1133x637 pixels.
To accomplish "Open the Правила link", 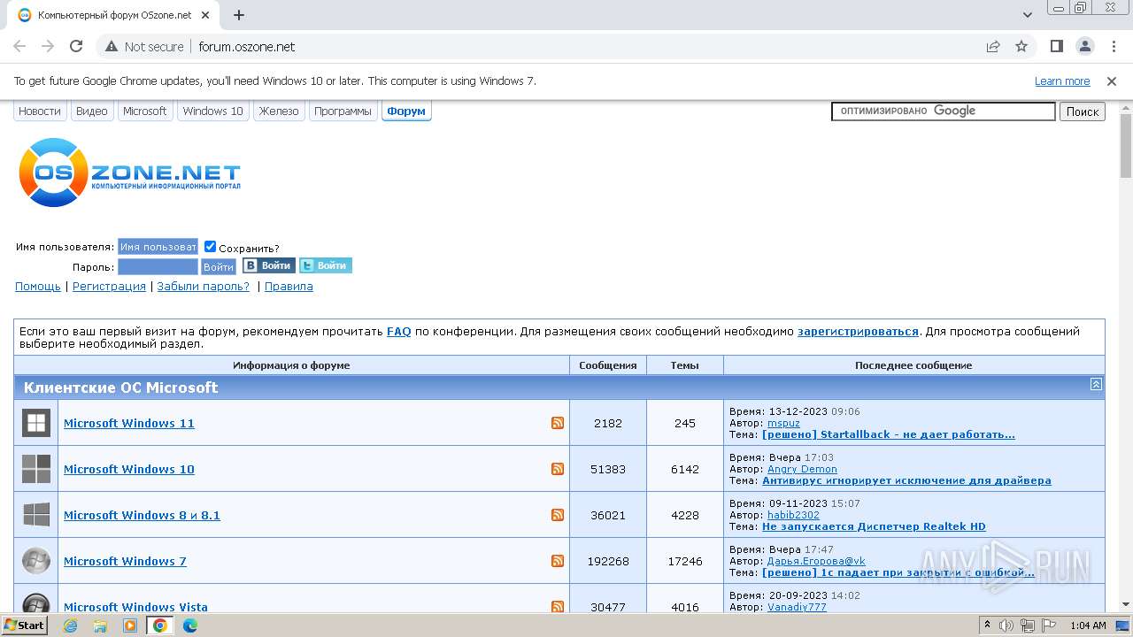I will click(x=289, y=286).
